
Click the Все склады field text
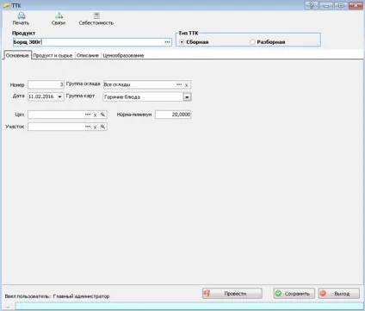[117, 84]
